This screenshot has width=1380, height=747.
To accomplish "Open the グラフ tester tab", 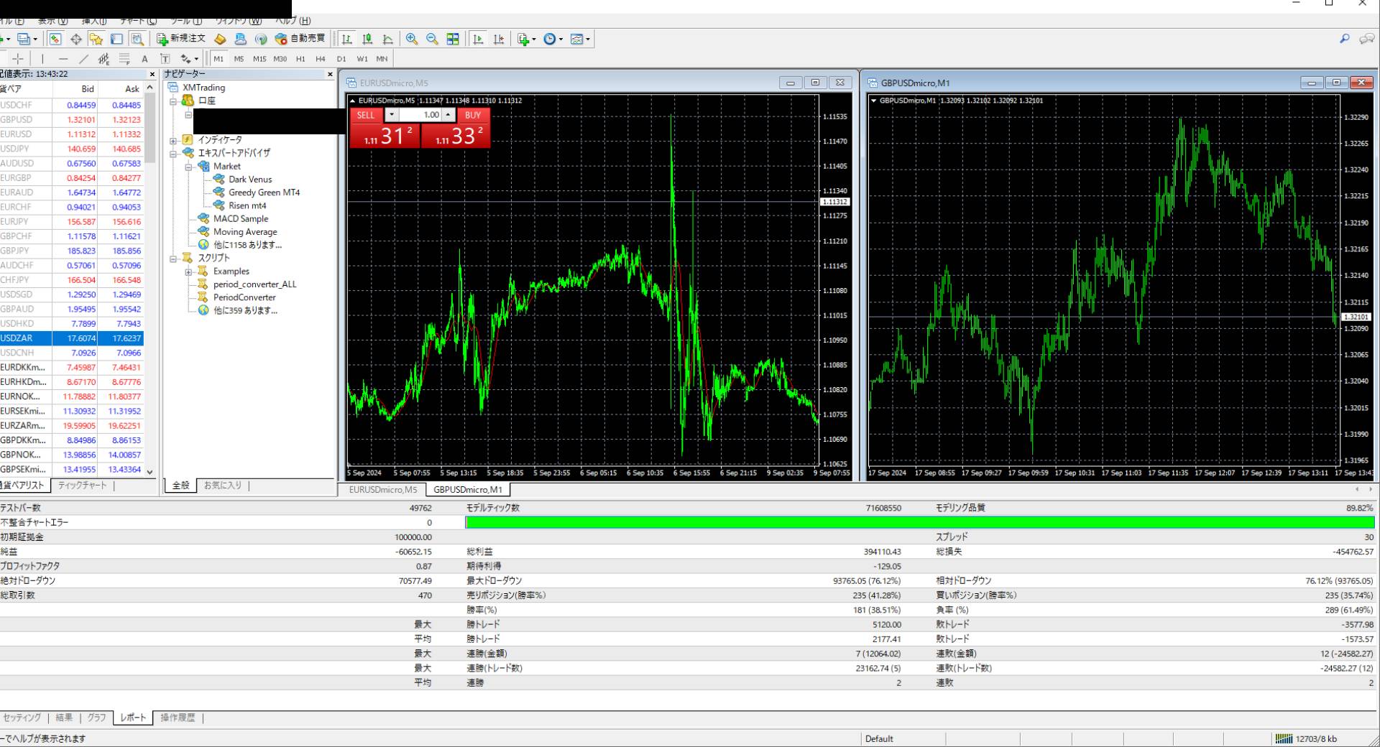I will point(96,718).
